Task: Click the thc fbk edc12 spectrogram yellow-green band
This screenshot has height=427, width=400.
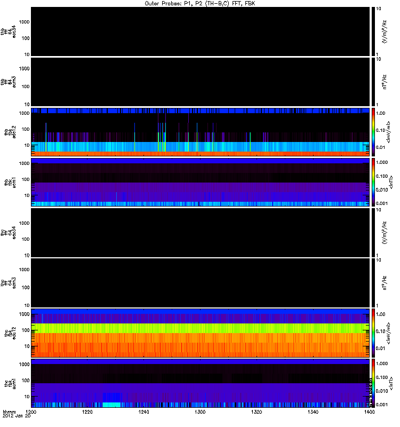Action: coord(200,328)
